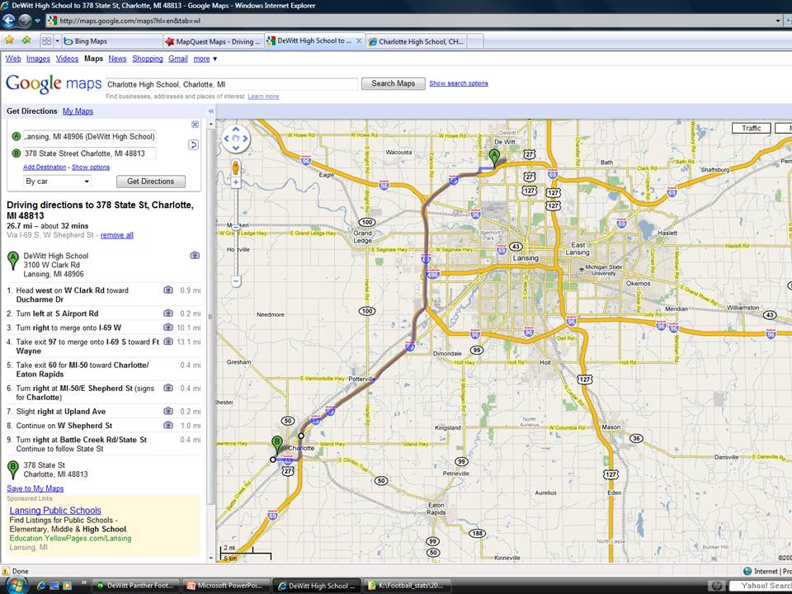Click the Add Destination link
Screen dimensions: 792x594
[x=45, y=167]
